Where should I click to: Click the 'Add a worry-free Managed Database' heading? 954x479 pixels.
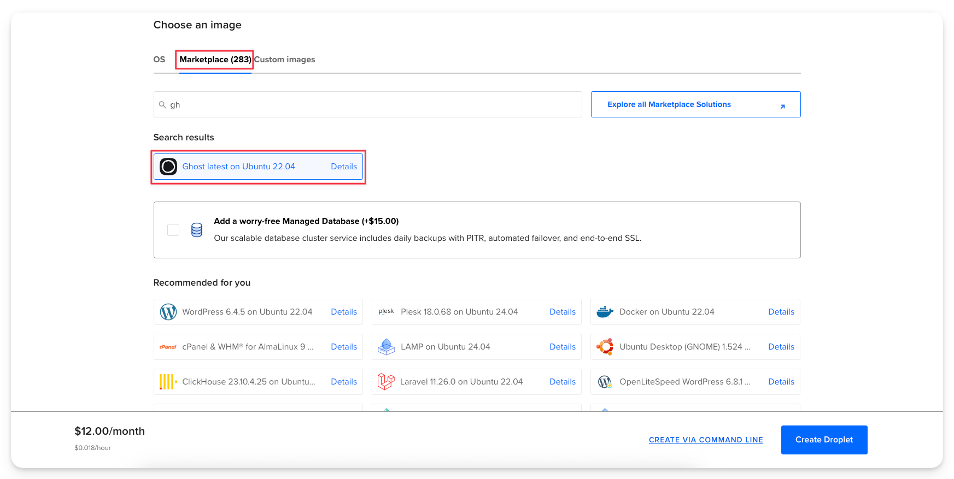[306, 221]
